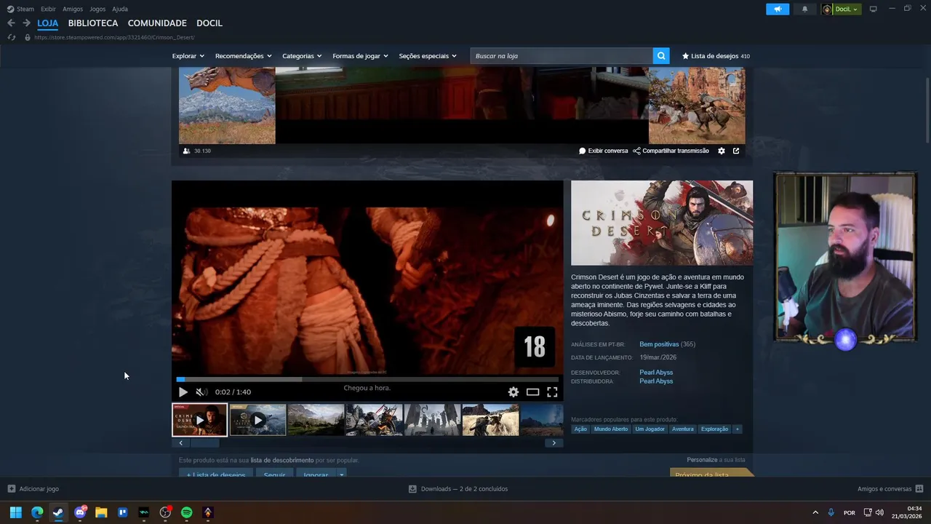Image resolution: width=931 pixels, height=524 pixels.
Task: Seek on the trailer progress bar
Action: 367,379
